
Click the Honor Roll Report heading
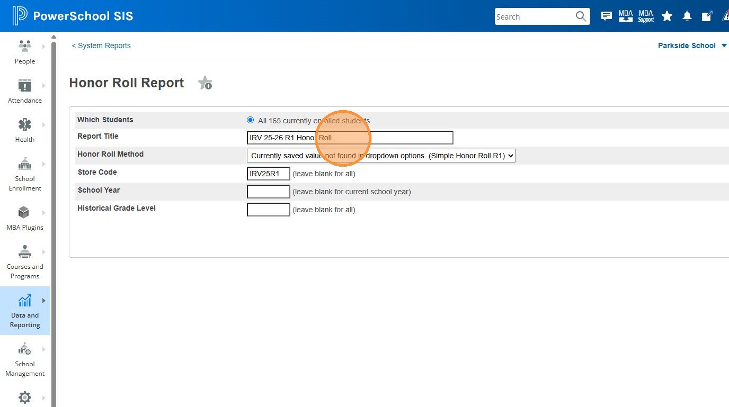[x=127, y=83]
